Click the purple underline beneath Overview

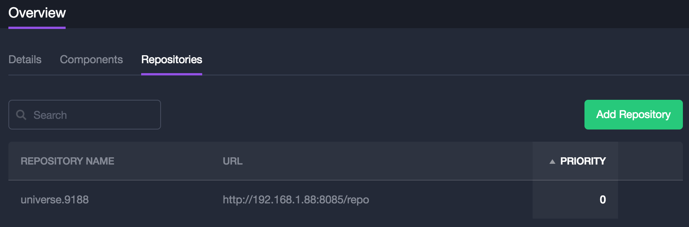[37, 27]
